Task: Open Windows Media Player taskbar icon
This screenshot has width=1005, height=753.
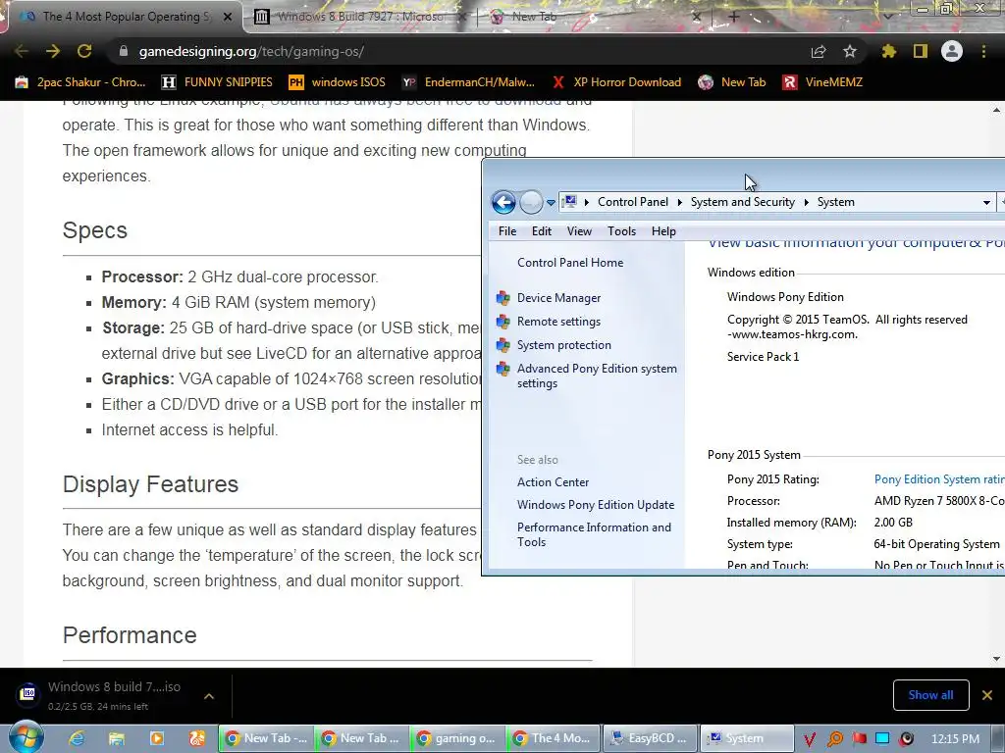Action: pos(156,739)
